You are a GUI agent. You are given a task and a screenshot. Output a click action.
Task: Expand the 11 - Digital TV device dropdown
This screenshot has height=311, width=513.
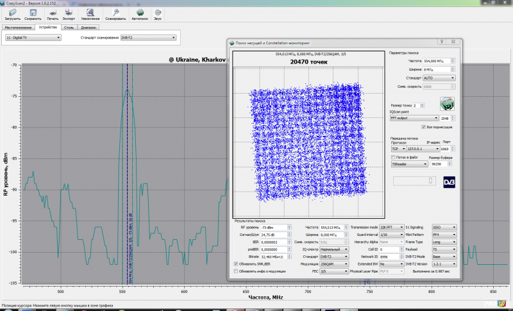(33, 38)
